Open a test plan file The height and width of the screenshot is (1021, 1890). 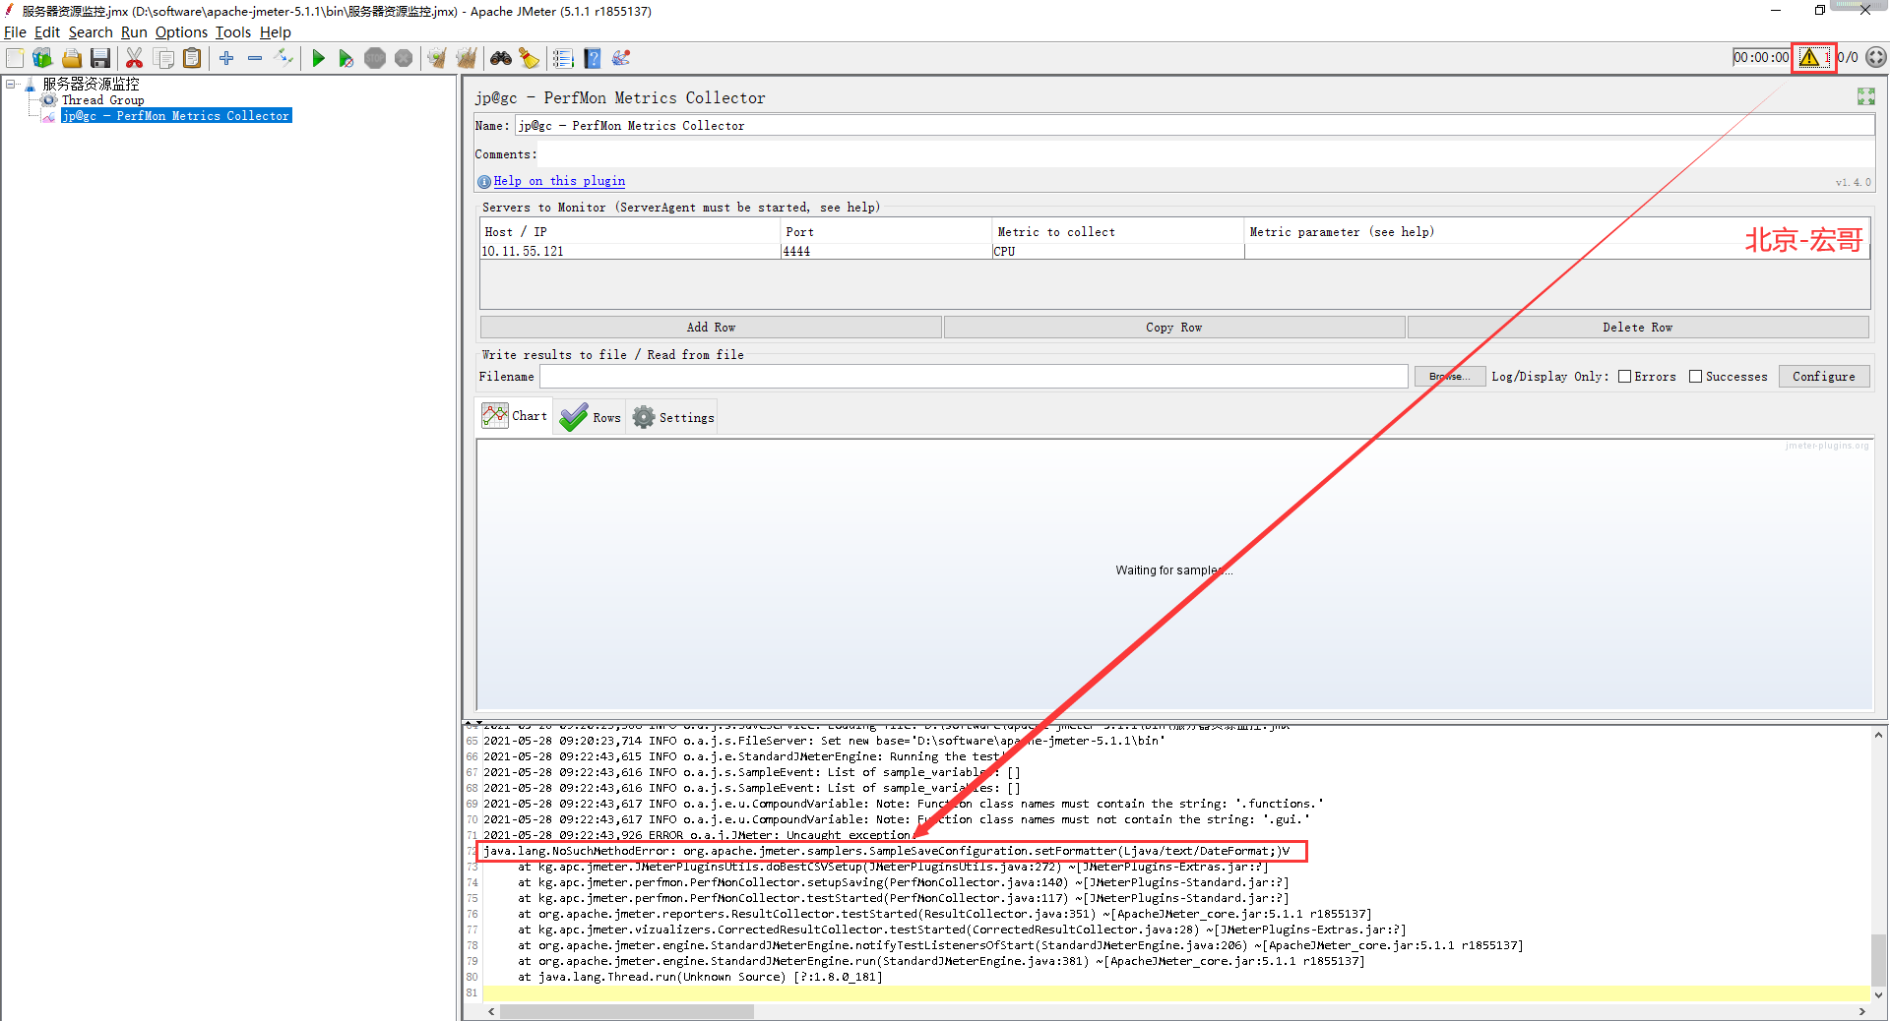72,58
